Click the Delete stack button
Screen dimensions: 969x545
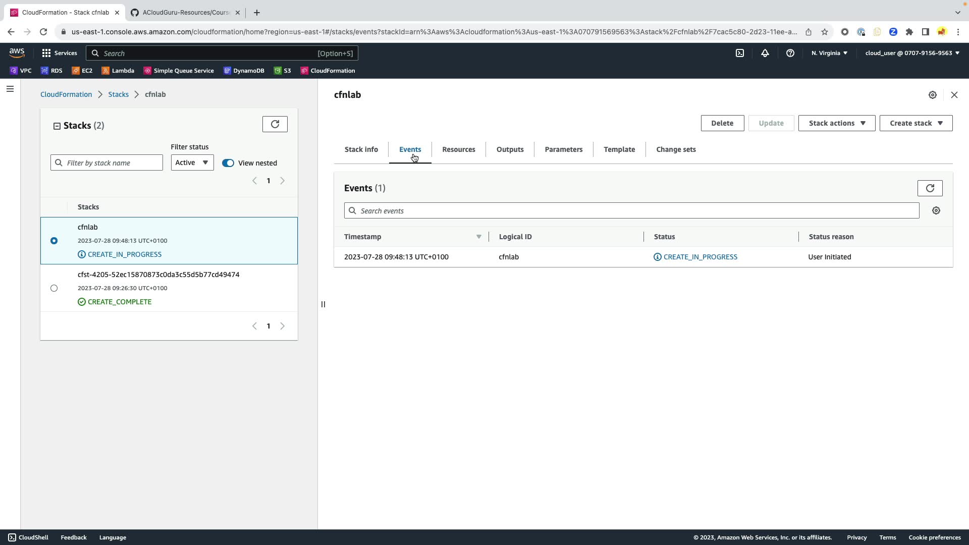tap(722, 123)
